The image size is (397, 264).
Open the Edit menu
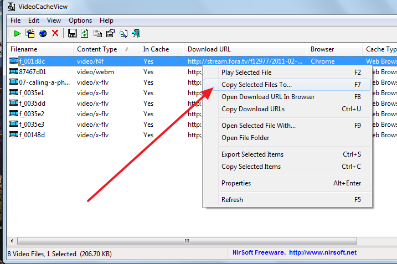[34, 20]
